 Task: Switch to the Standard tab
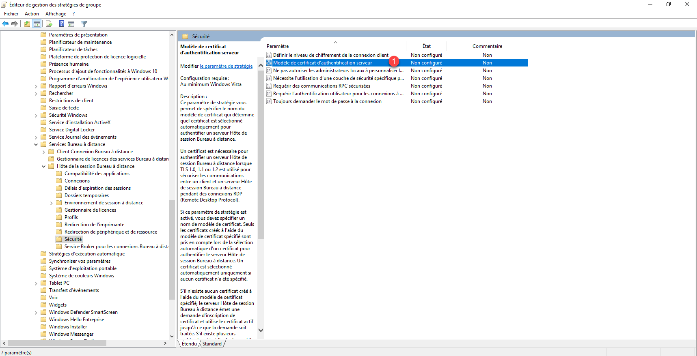[x=212, y=344]
